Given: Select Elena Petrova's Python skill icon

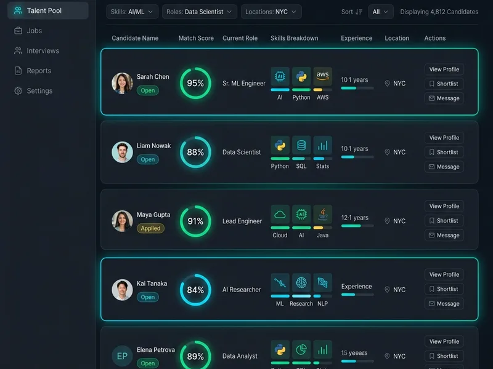Looking at the screenshot, I should click(280, 349).
